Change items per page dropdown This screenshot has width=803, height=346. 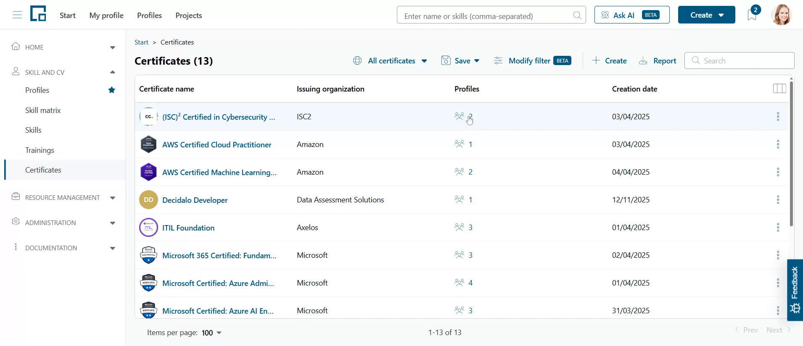211,333
